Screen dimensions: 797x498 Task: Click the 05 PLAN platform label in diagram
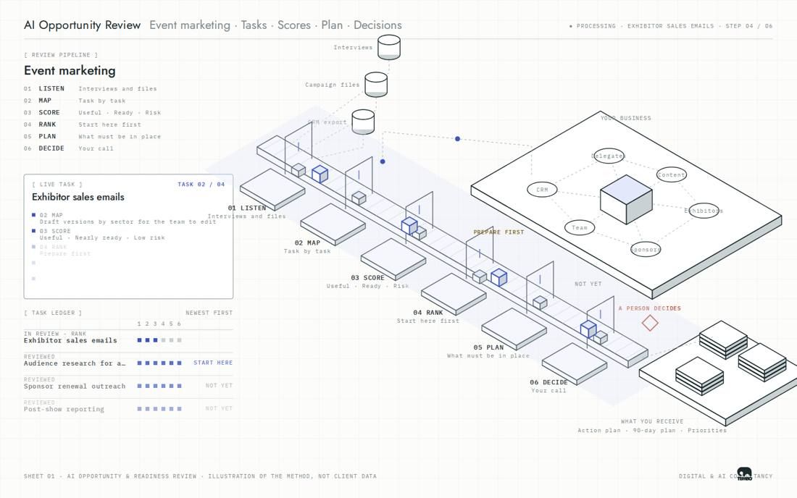tap(488, 347)
